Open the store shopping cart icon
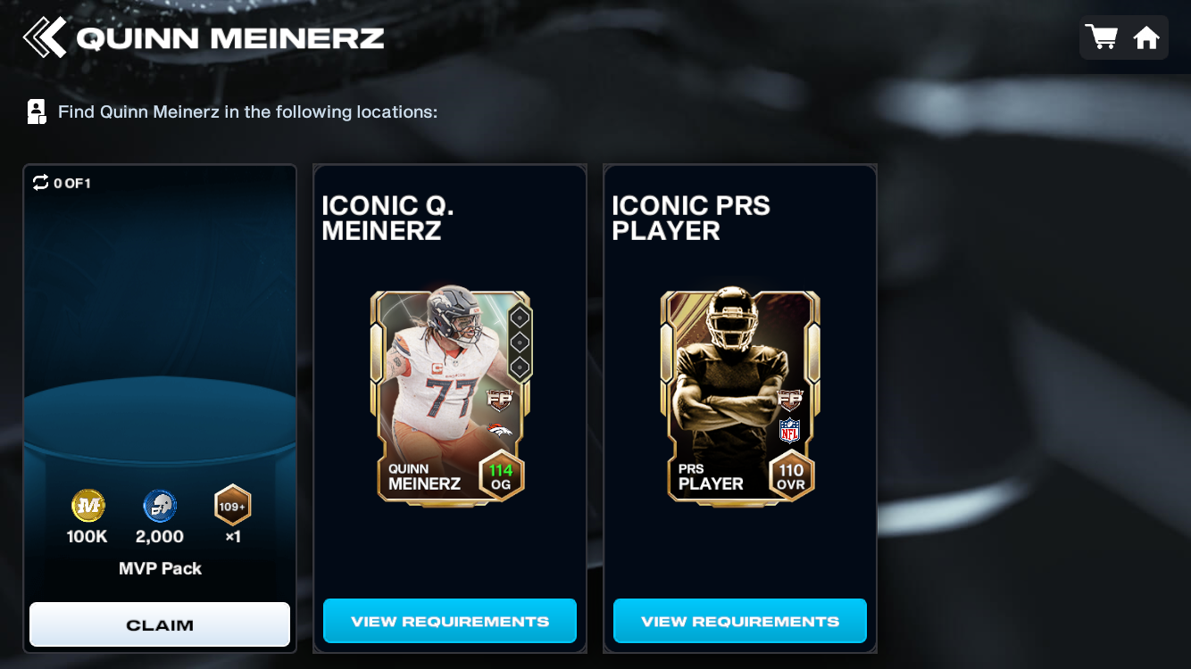The image size is (1191, 669). click(1101, 37)
